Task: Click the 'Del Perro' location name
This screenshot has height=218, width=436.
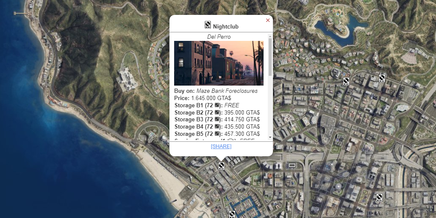Action: (x=219, y=37)
